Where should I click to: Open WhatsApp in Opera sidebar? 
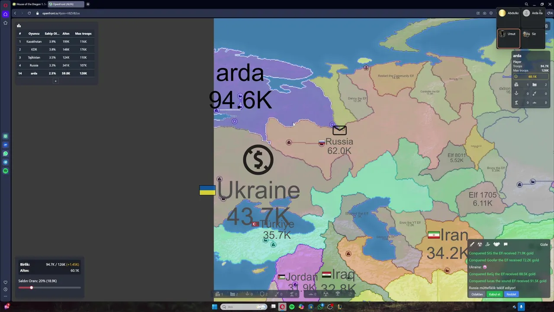click(5, 153)
